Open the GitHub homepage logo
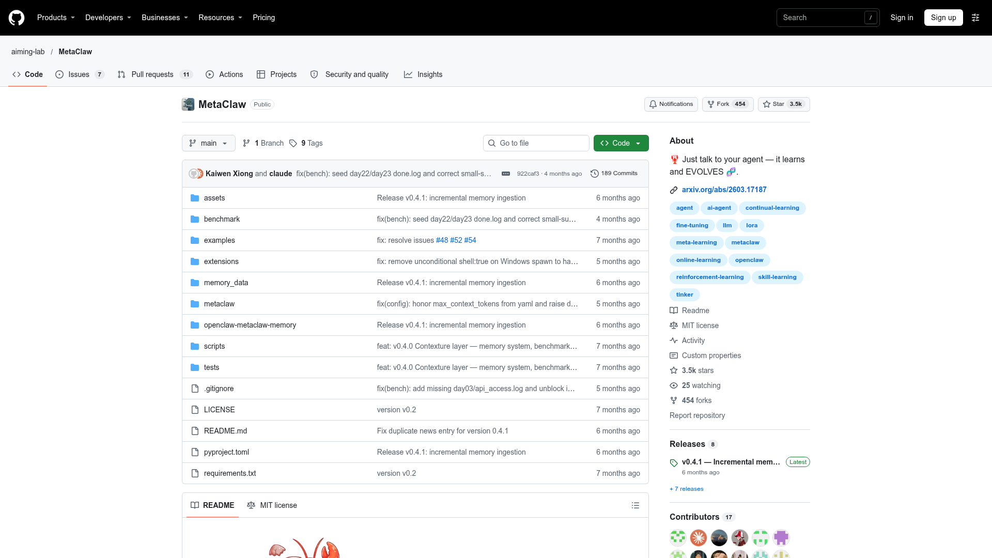This screenshot has width=992, height=558. click(17, 18)
